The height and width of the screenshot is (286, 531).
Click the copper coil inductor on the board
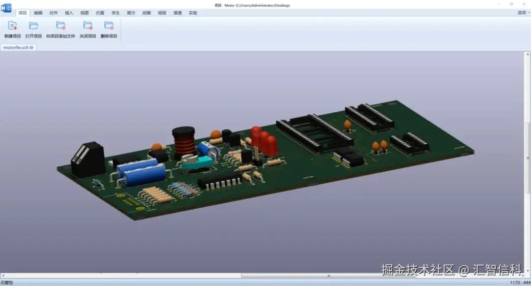click(183, 142)
